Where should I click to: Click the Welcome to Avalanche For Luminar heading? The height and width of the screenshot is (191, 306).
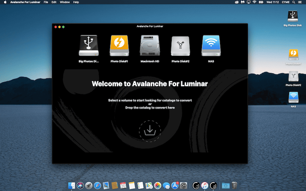[x=150, y=84]
